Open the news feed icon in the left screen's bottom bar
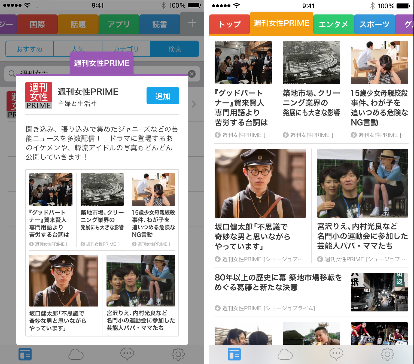The image size is (414, 364). point(25,354)
